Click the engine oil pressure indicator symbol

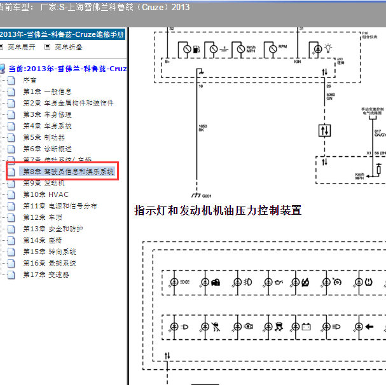click(279, 282)
